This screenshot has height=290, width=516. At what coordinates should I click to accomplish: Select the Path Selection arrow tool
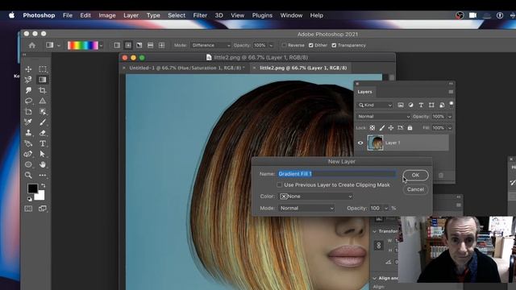43,154
